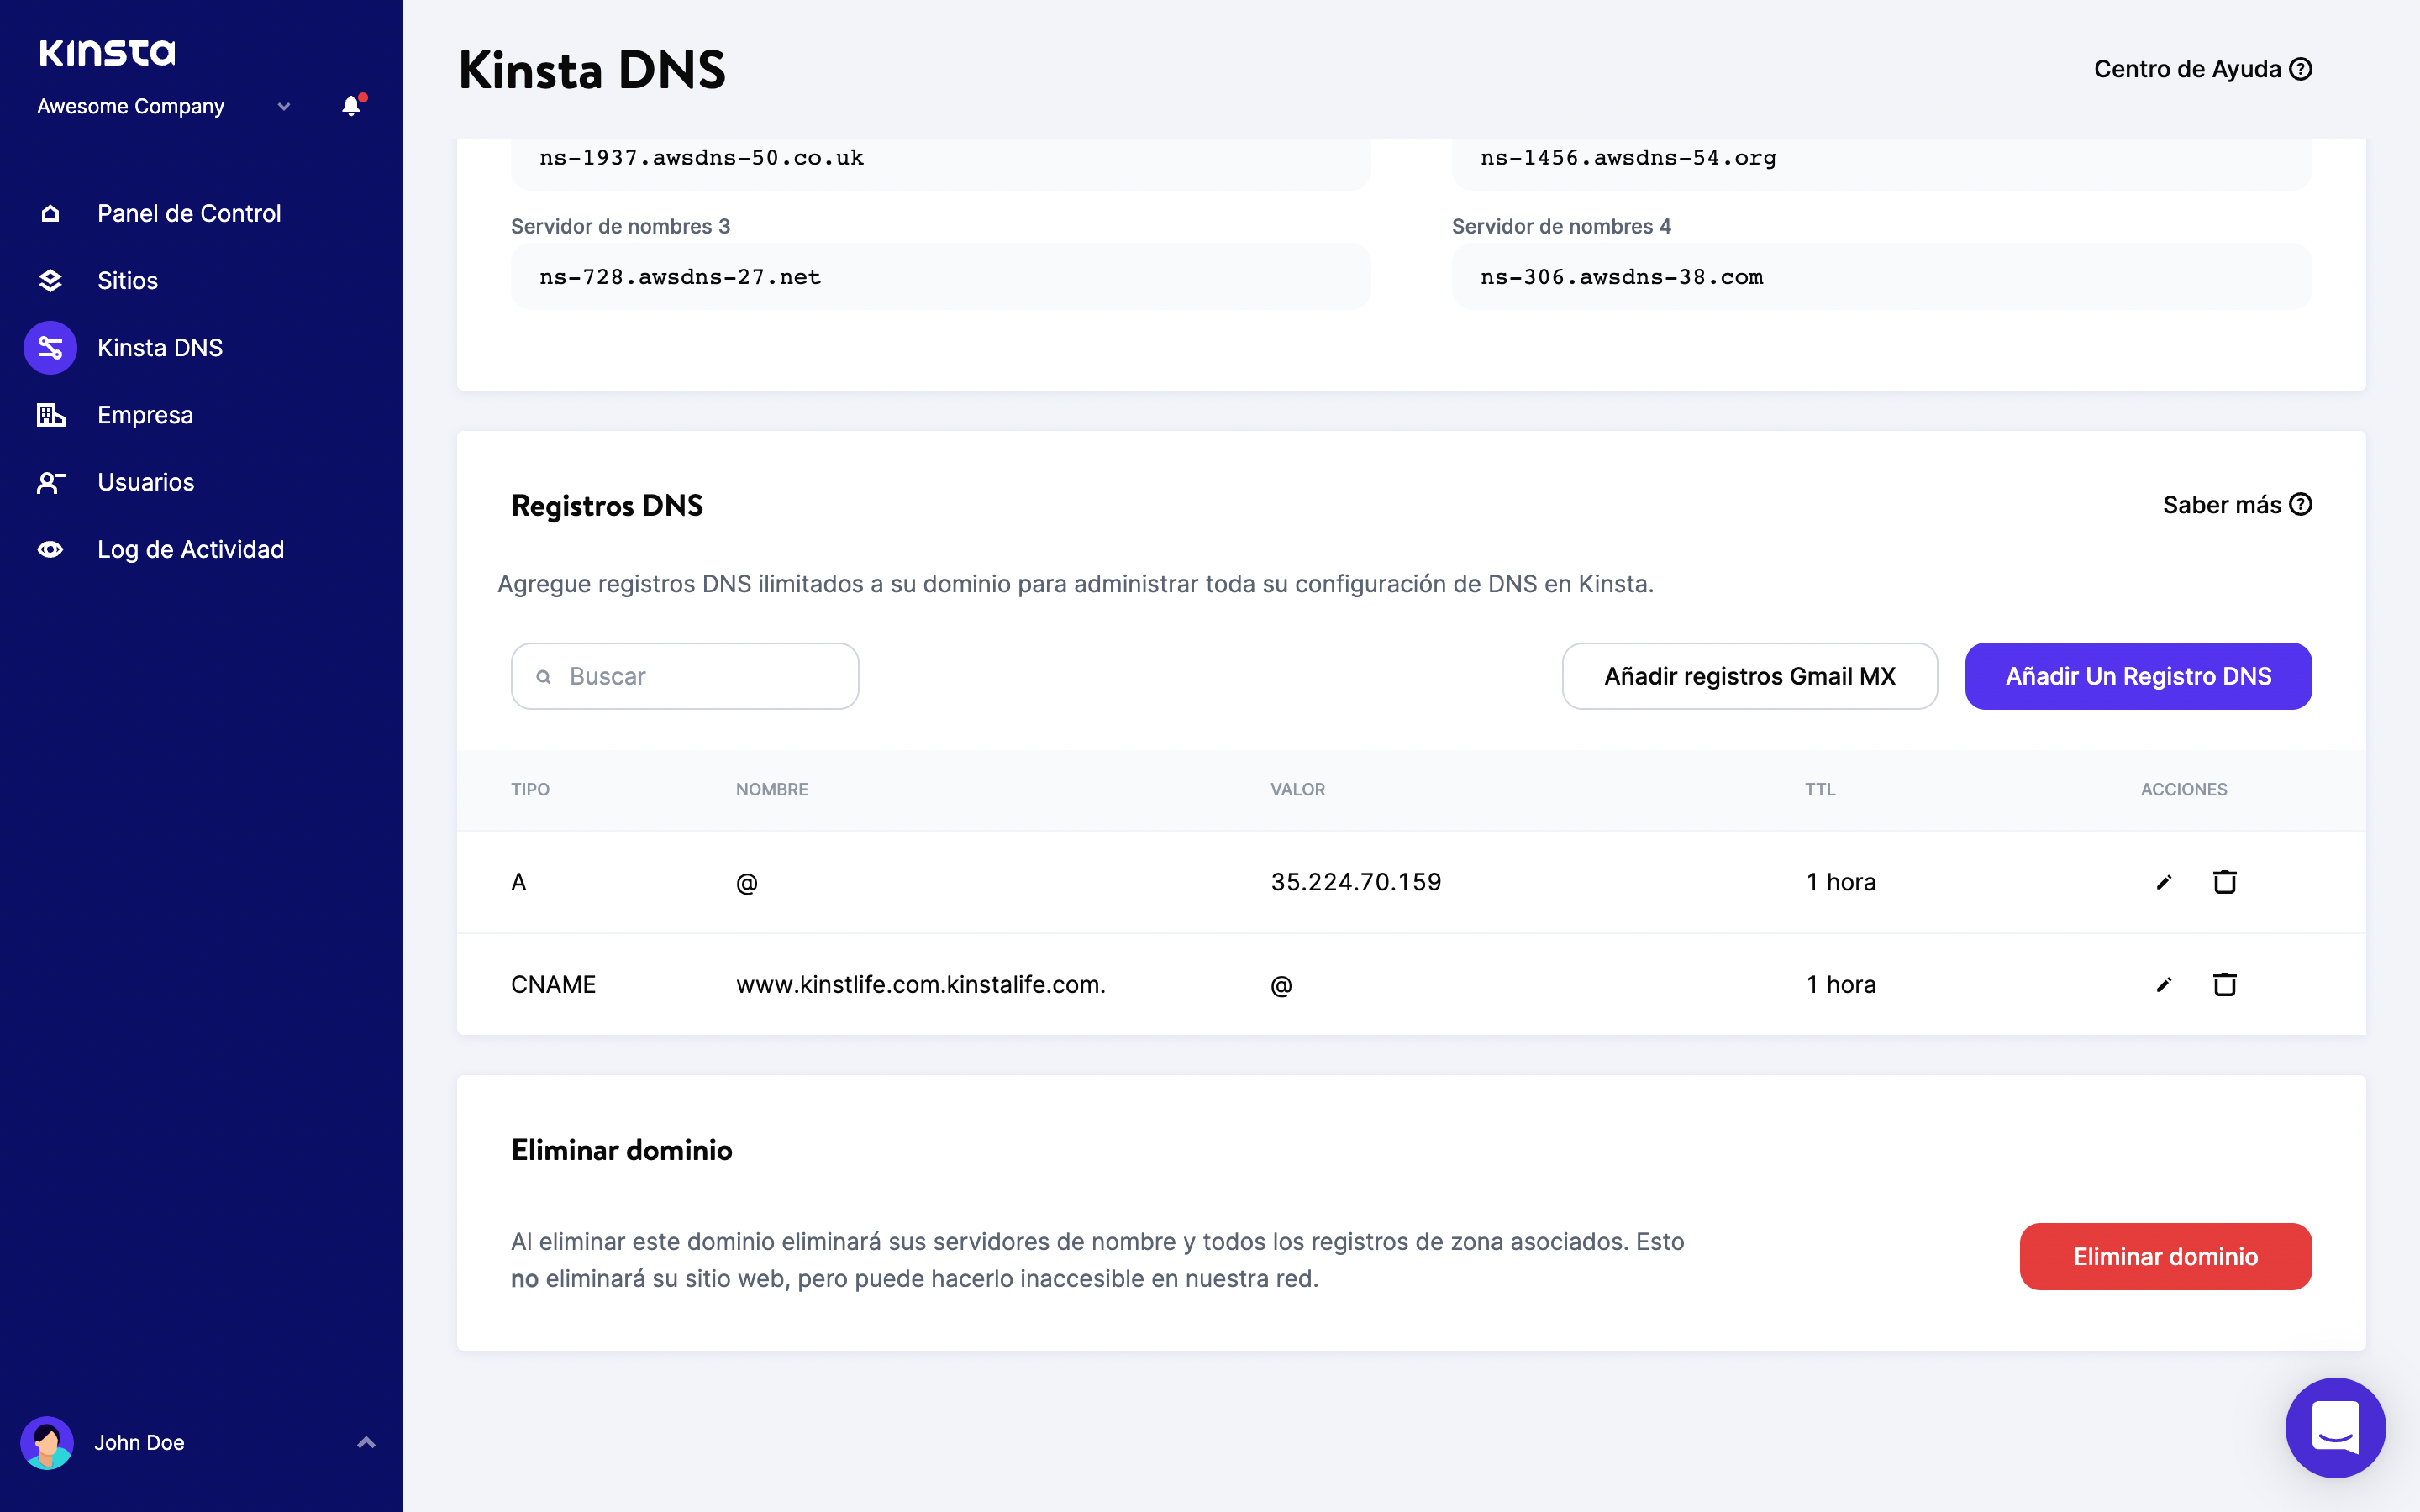Click the Kinsta DNS sidebar icon

(50, 348)
